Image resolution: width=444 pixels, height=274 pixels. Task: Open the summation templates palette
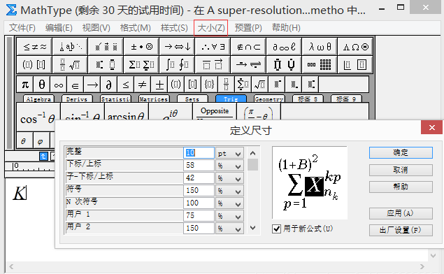tap(141, 64)
